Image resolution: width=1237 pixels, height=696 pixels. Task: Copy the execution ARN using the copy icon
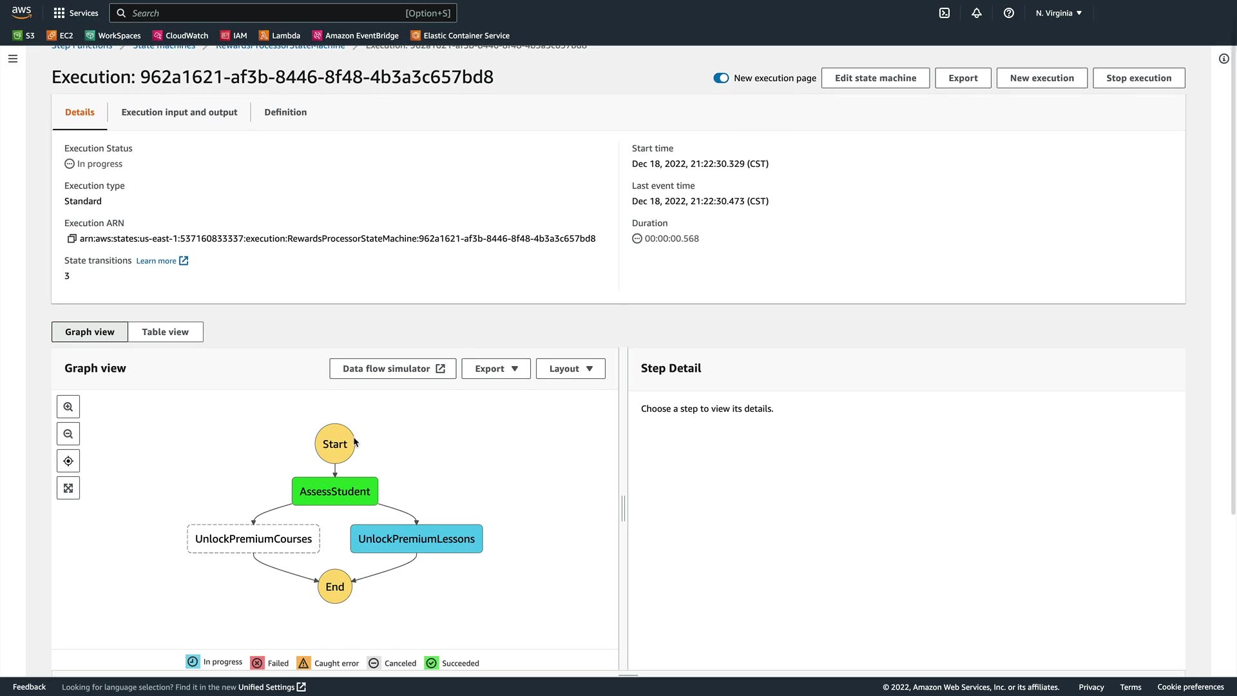coord(72,239)
